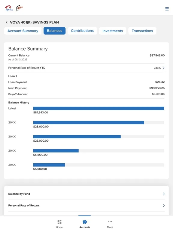
Task: Switch to the Investments tab
Action: click(x=113, y=31)
